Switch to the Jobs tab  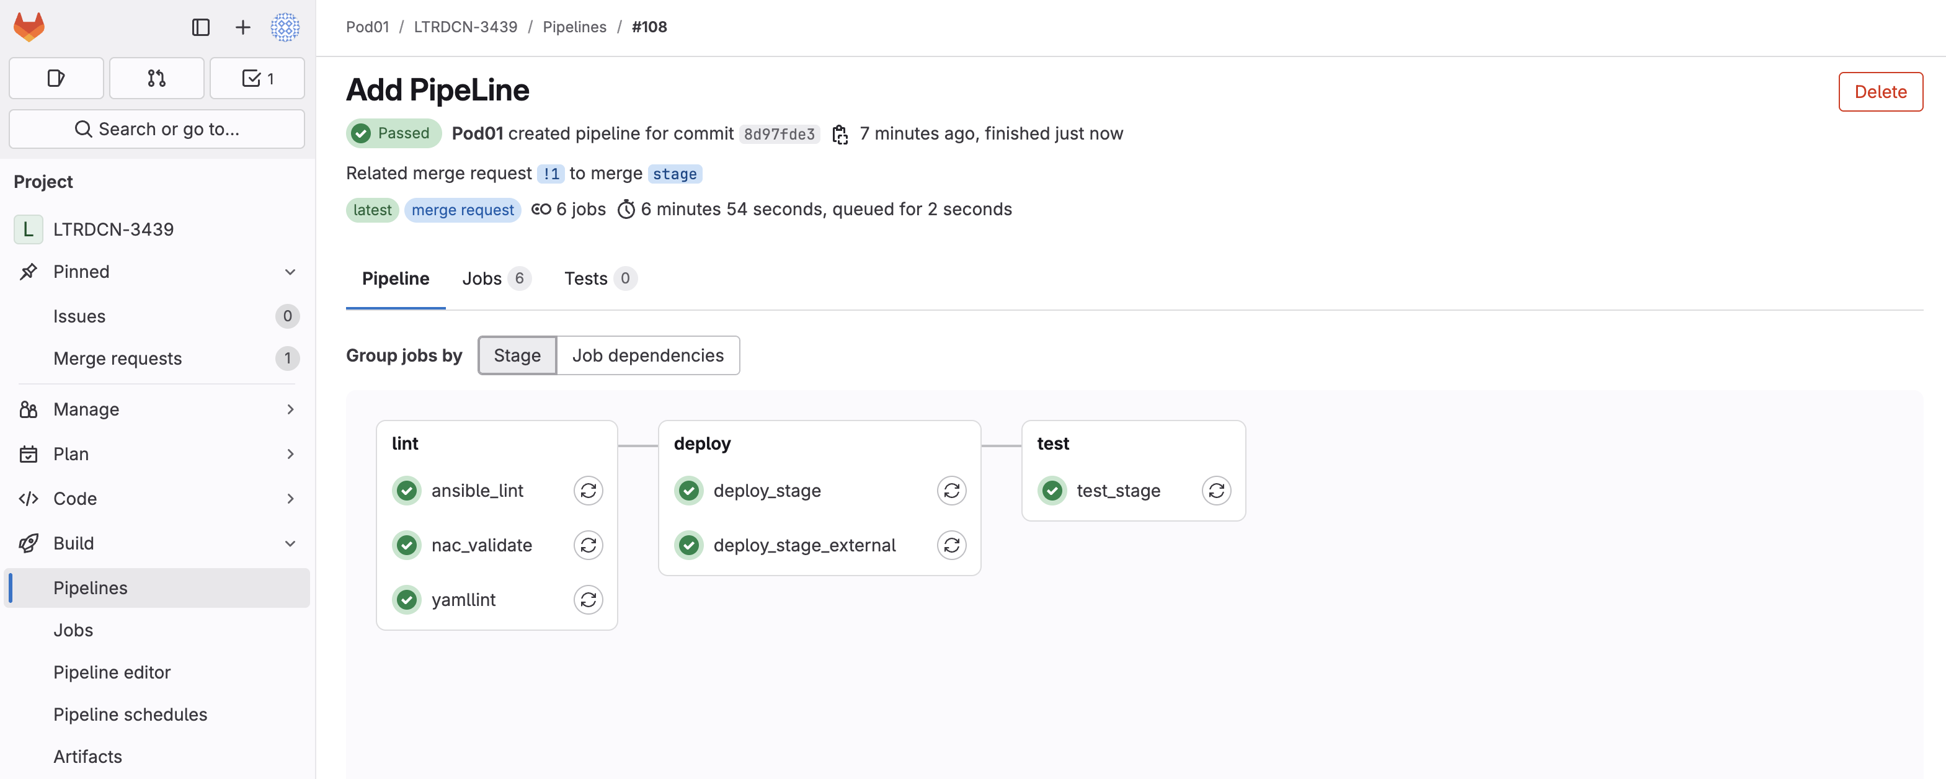pyautogui.click(x=496, y=279)
